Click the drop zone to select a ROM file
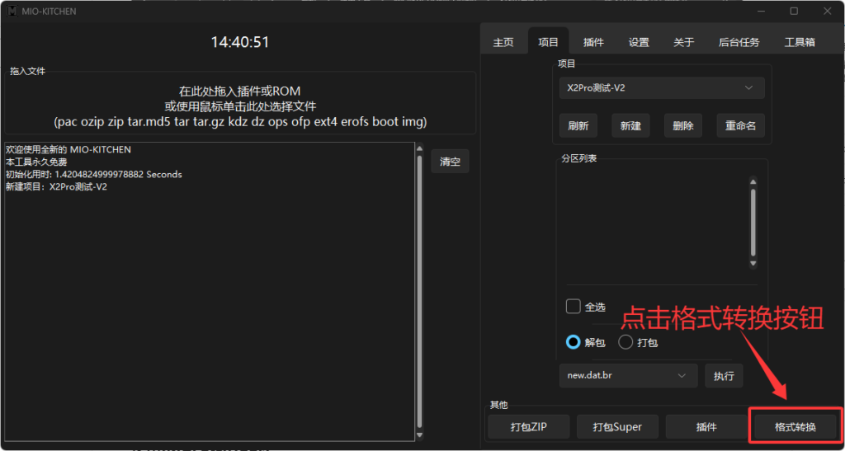This screenshot has width=845, height=451. coord(240,106)
